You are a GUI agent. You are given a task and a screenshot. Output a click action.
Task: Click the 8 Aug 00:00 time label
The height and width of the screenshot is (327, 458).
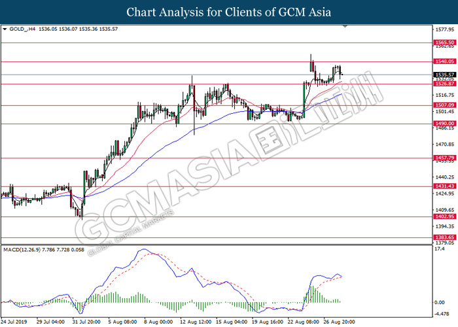pyautogui.click(x=158, y=322)
